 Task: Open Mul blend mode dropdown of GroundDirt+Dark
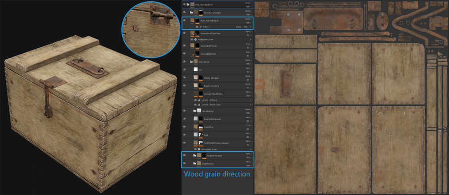pos(248,52)
